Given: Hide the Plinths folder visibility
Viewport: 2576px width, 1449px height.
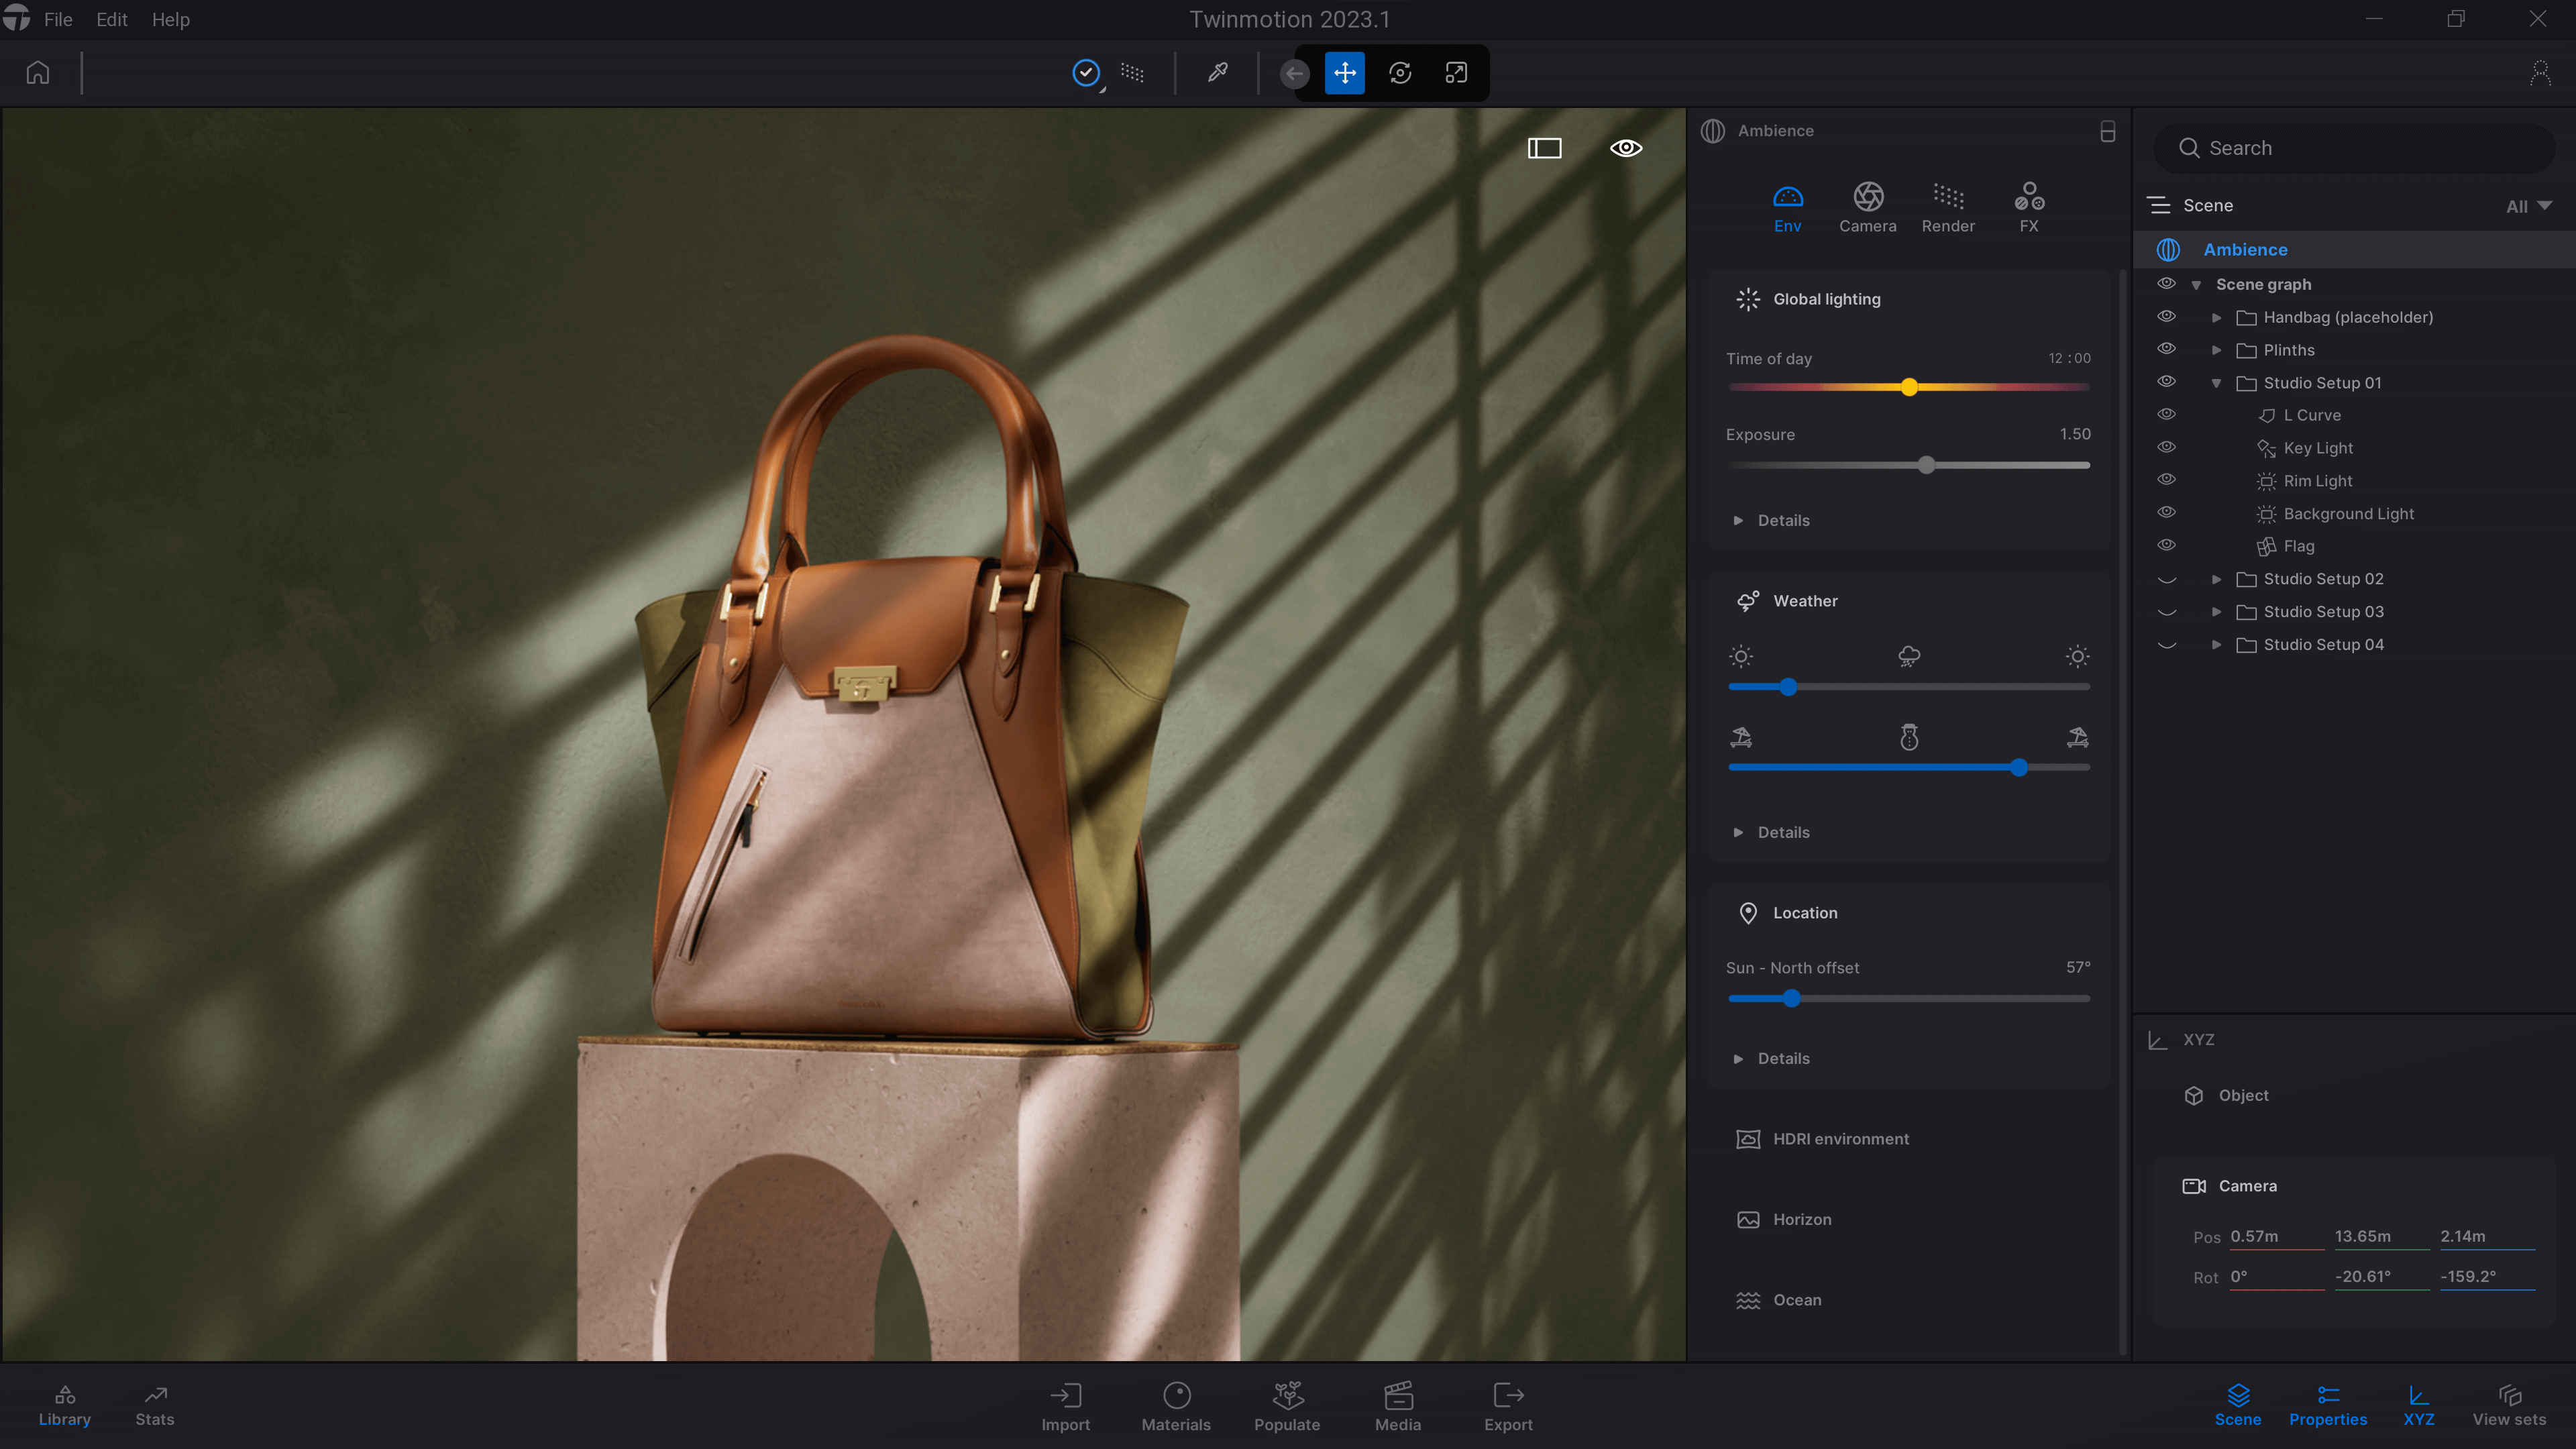Looking at the screenshot, I should coord(2166,349).
